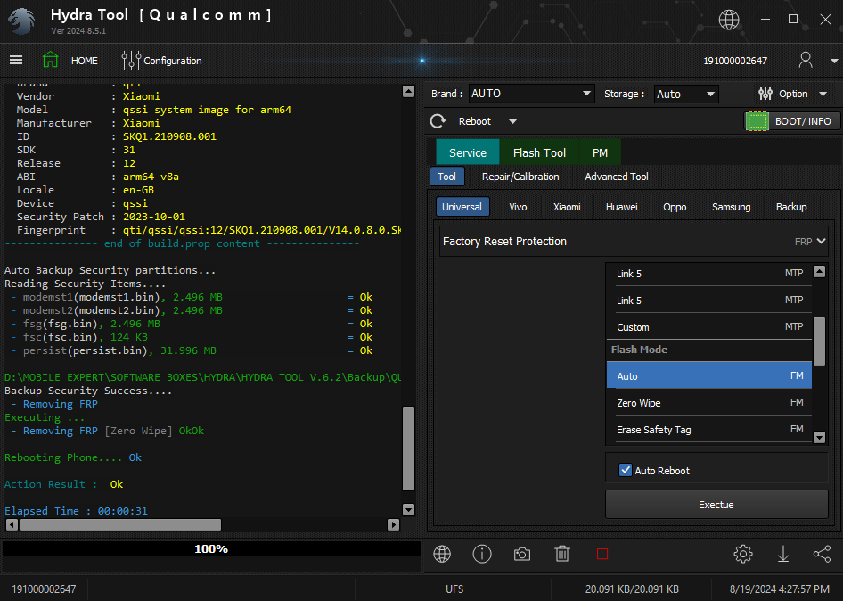This screenshot has width=843, height=601.
Task: Click the UFS status bar entry
Action: (454, 589)
